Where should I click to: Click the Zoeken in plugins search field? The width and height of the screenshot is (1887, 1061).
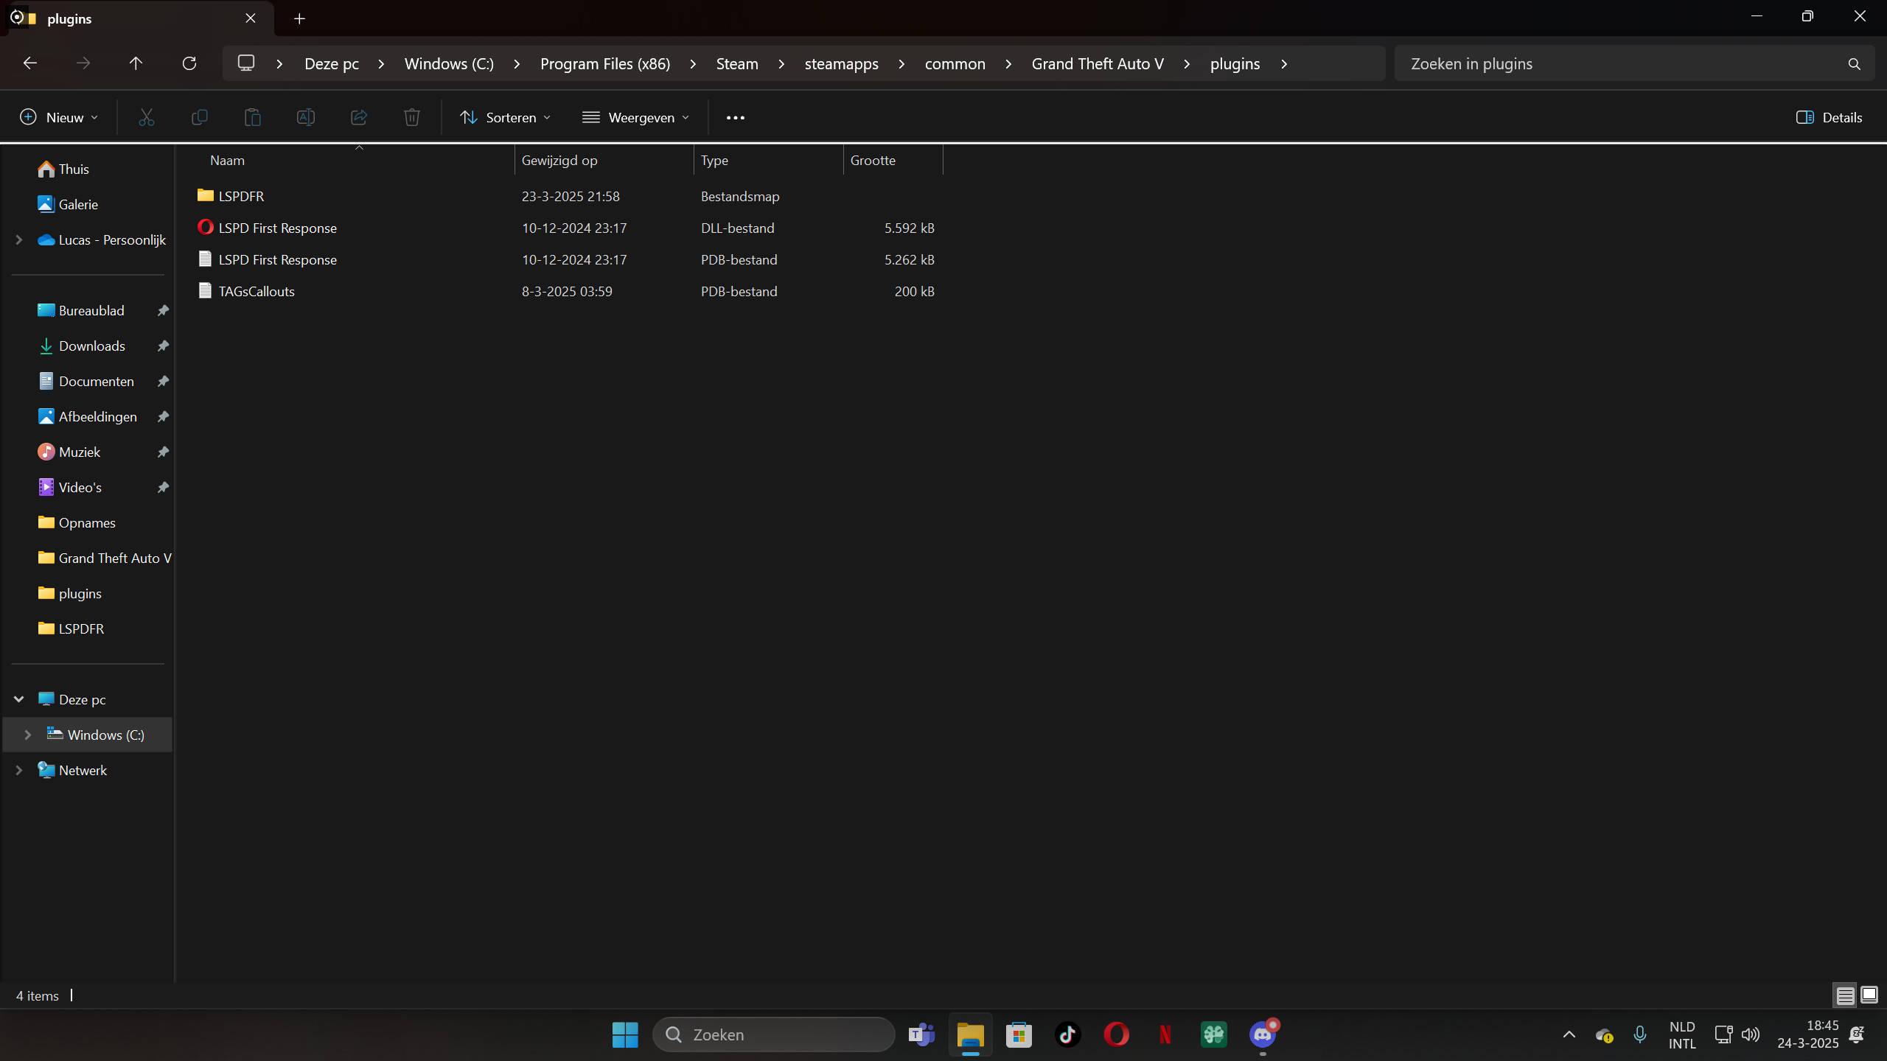pos(1622,63)
